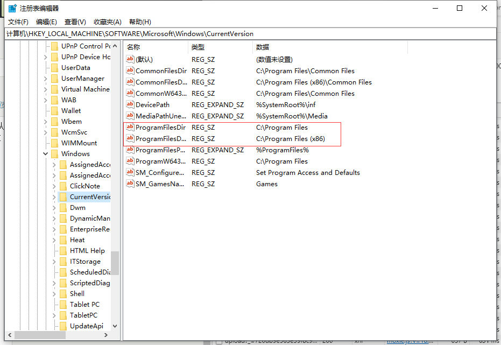Click the folder icon of the Wallet key

[54, 111]
